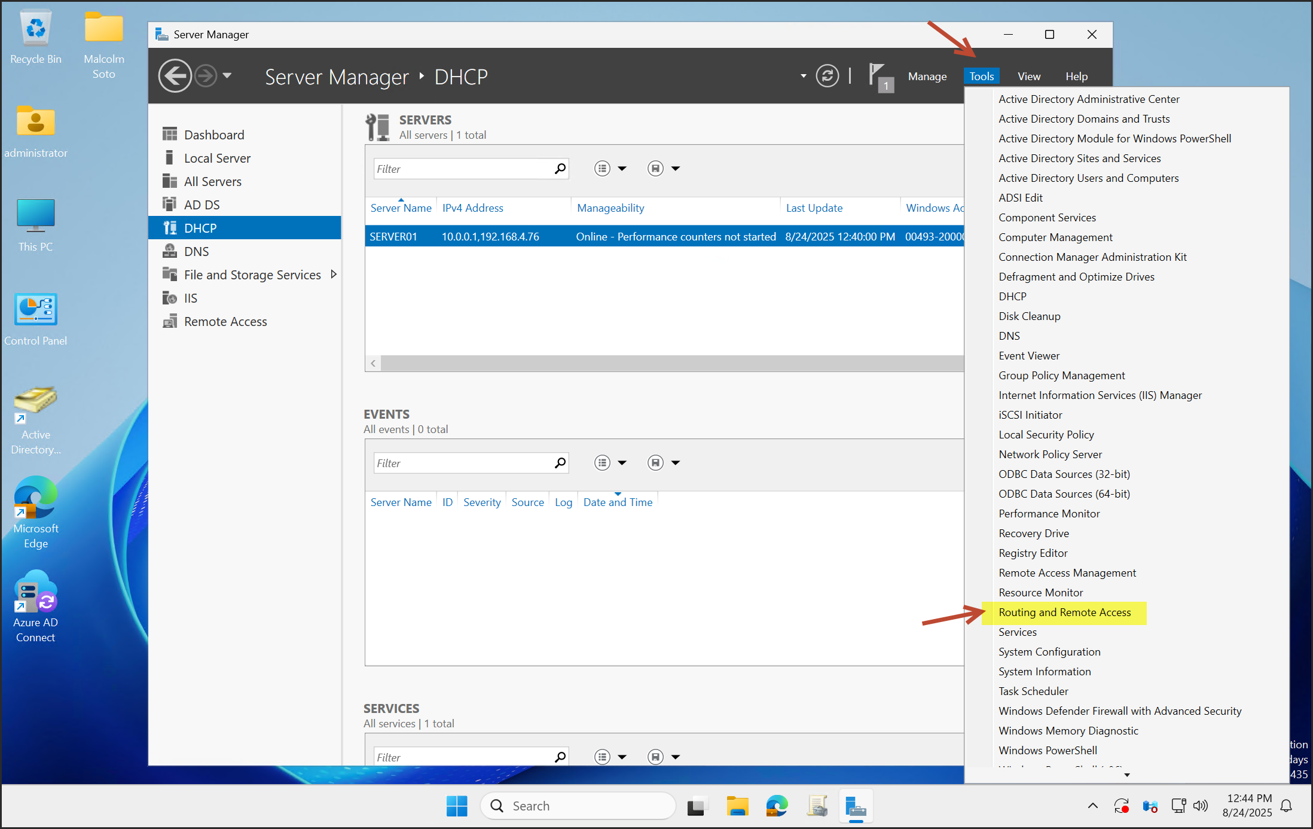1313x829 pixels.
Task: Select Routing and Remote Access
Action: [x=1064, y=612]
